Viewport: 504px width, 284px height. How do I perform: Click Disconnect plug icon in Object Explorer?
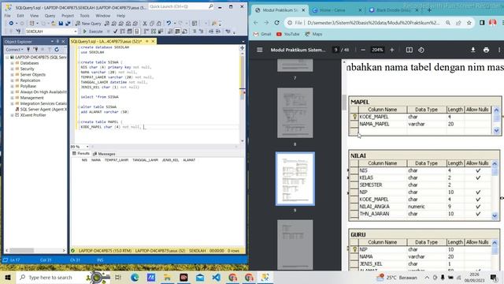[x=35, y=50]
